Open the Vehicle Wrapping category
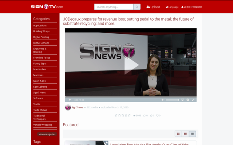Image resolution: width=233 pixels, height=145 pixels. tap(43, 125)
